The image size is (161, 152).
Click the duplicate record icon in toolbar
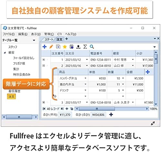coord(58,47)
